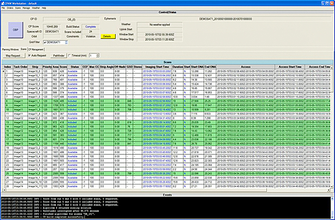Click the Ephemeris field with DEMOSAT1 text
This screenshot has width=335, height=220.
226,19
